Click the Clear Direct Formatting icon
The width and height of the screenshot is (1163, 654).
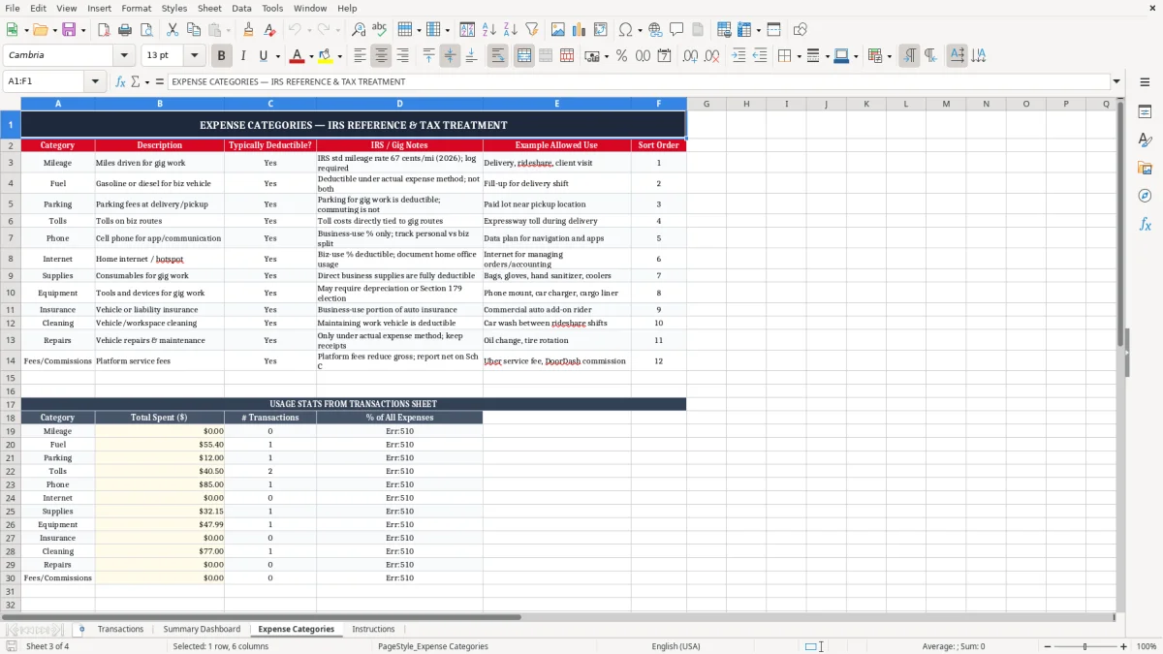coord(270,30)
